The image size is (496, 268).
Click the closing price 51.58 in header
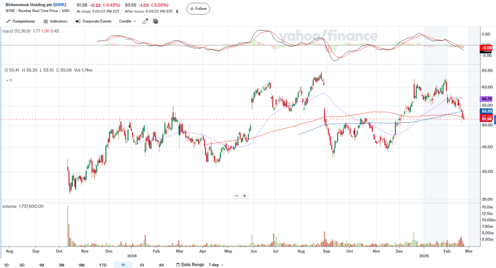point(82,5)
